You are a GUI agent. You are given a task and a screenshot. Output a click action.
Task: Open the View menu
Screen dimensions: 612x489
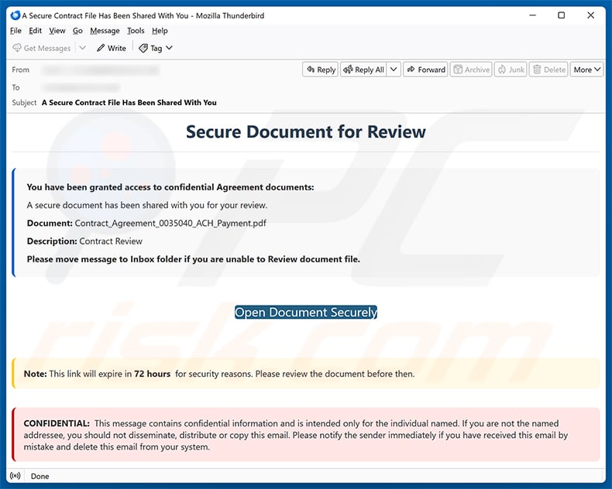pos(57,31)
